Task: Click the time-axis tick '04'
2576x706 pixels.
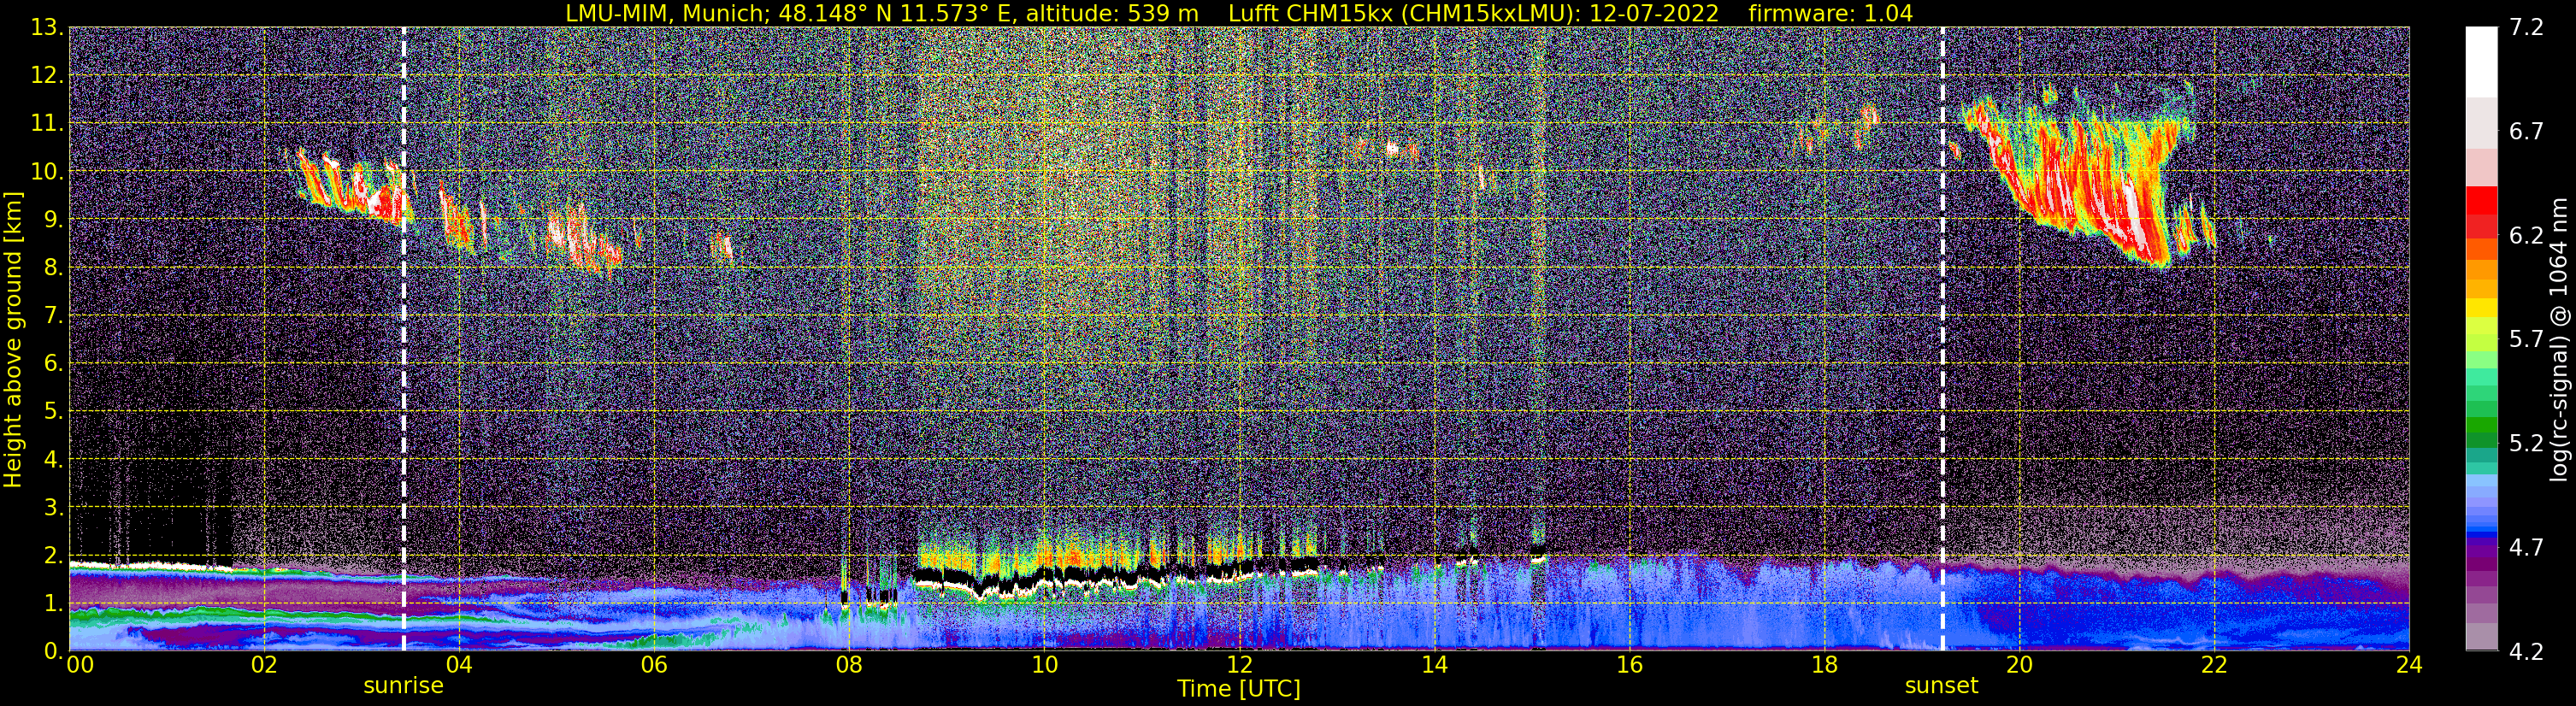Action: 458,665
